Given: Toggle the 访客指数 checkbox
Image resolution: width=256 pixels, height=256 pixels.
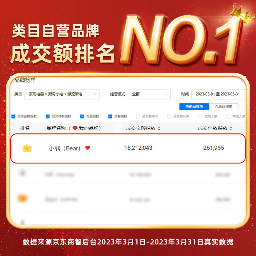Looking at the screenshot, I should 110,116.
